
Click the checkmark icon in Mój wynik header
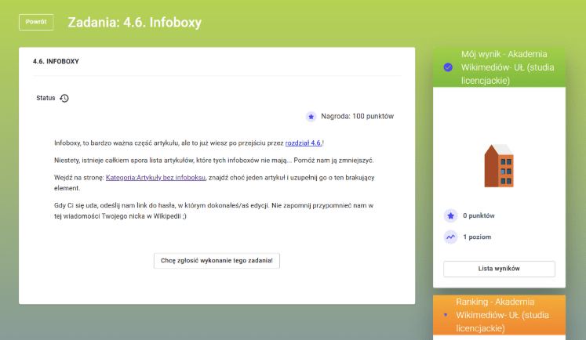coord(448,67)
